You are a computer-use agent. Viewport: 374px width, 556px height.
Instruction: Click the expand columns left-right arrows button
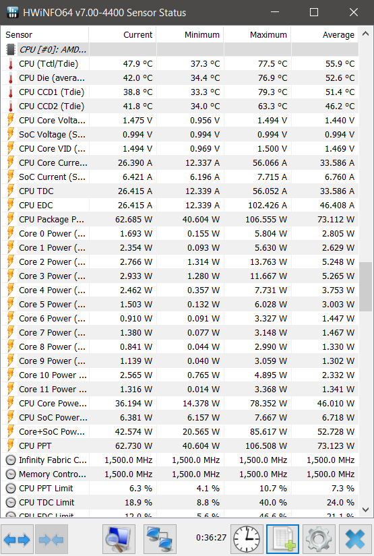[x=17, y=539]
